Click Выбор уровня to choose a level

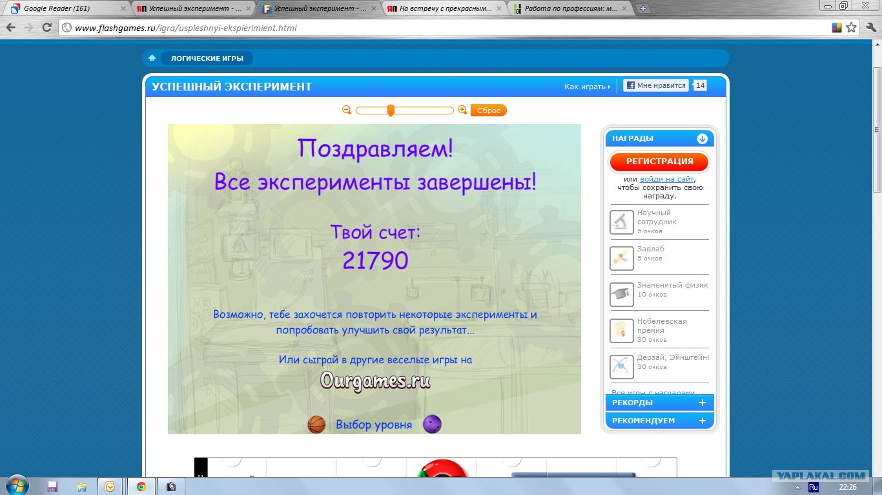pos(374,425)
